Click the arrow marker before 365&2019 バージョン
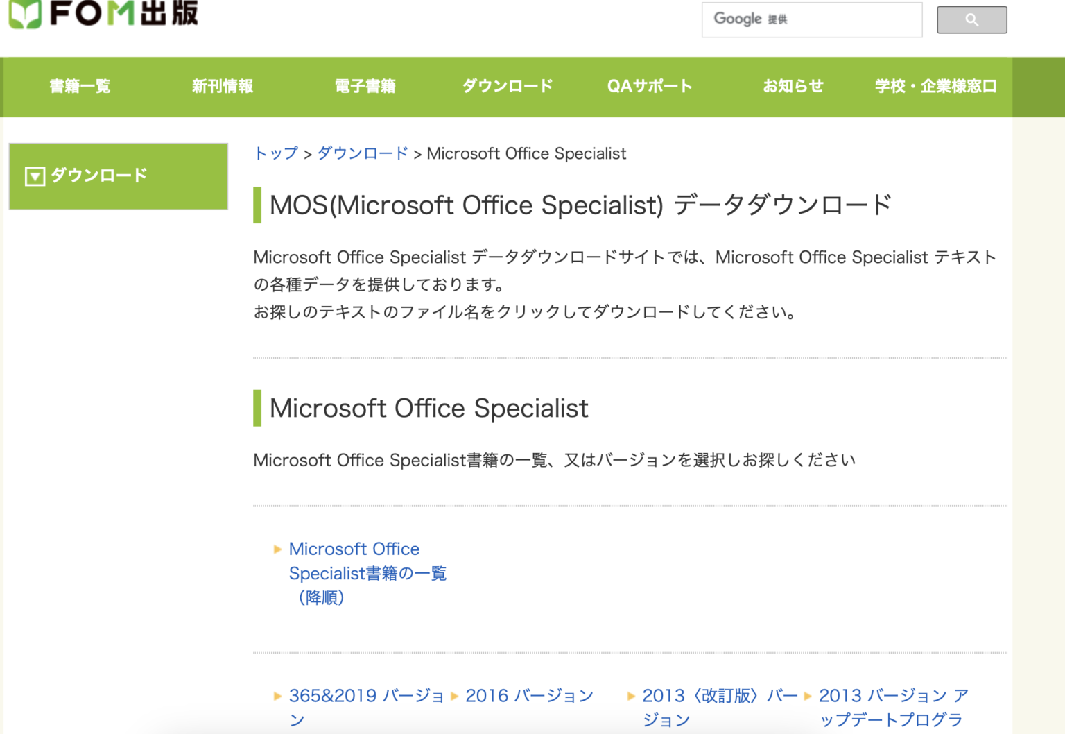Viewport: 1065px width, 734px height. (x=277, y=696)
